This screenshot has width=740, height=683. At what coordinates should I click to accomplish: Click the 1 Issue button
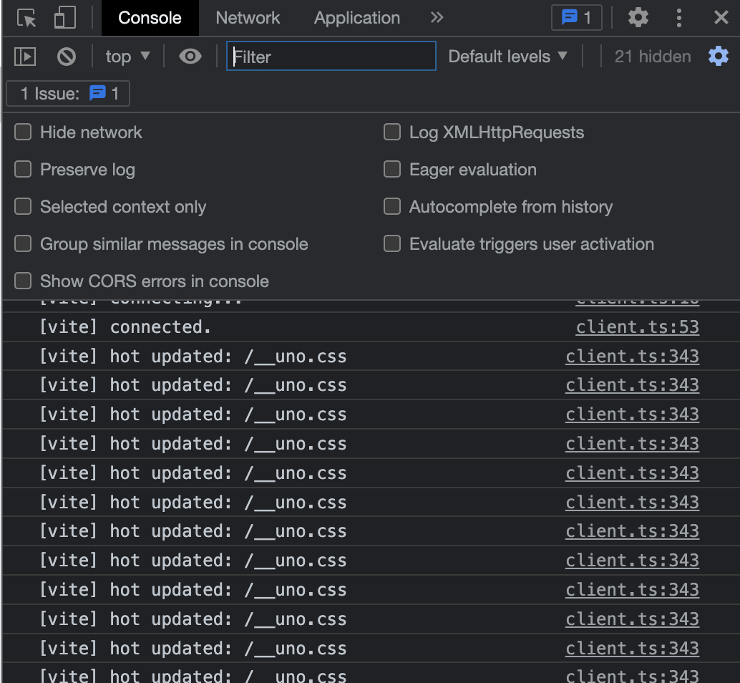pyautogui.click(x=68, y=94)
